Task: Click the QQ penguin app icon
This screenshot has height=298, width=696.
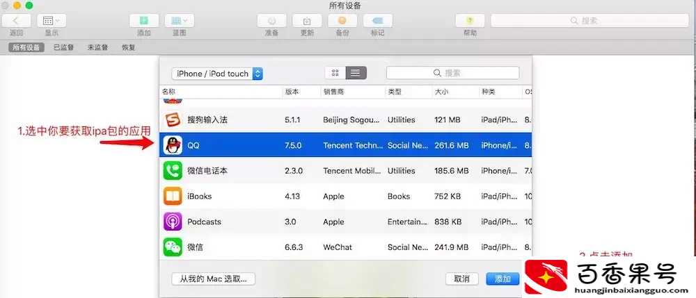Action: (173, 145)
